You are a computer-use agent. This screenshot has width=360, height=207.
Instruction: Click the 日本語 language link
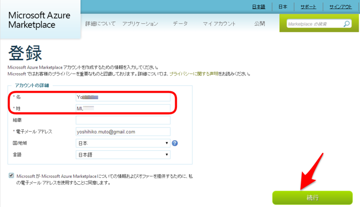pos(259,7)
